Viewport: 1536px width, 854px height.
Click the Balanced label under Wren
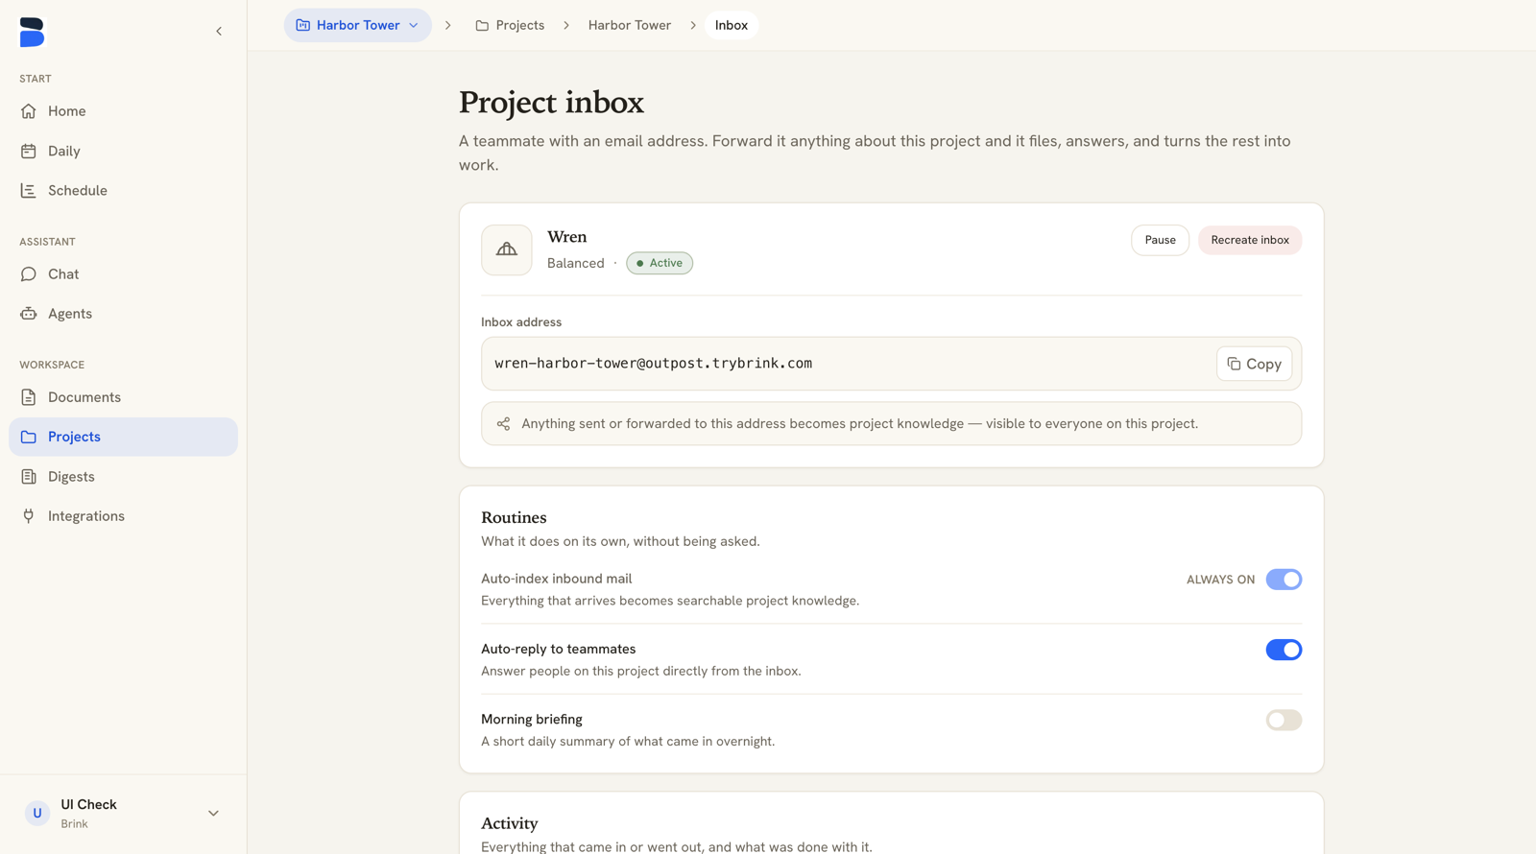(x=576, y=263)
